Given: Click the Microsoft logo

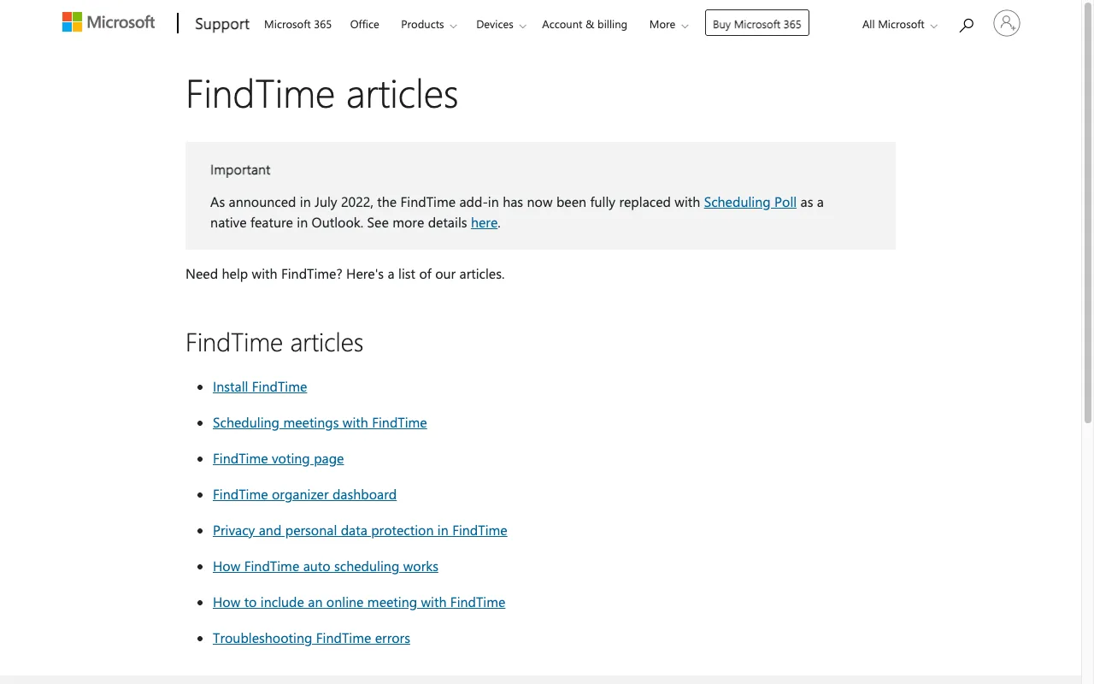Looking at the screenshot, I should pos(109,22).
